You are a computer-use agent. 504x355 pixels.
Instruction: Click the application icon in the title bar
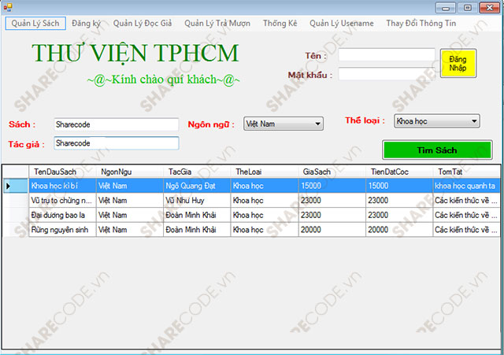[8, 7]
